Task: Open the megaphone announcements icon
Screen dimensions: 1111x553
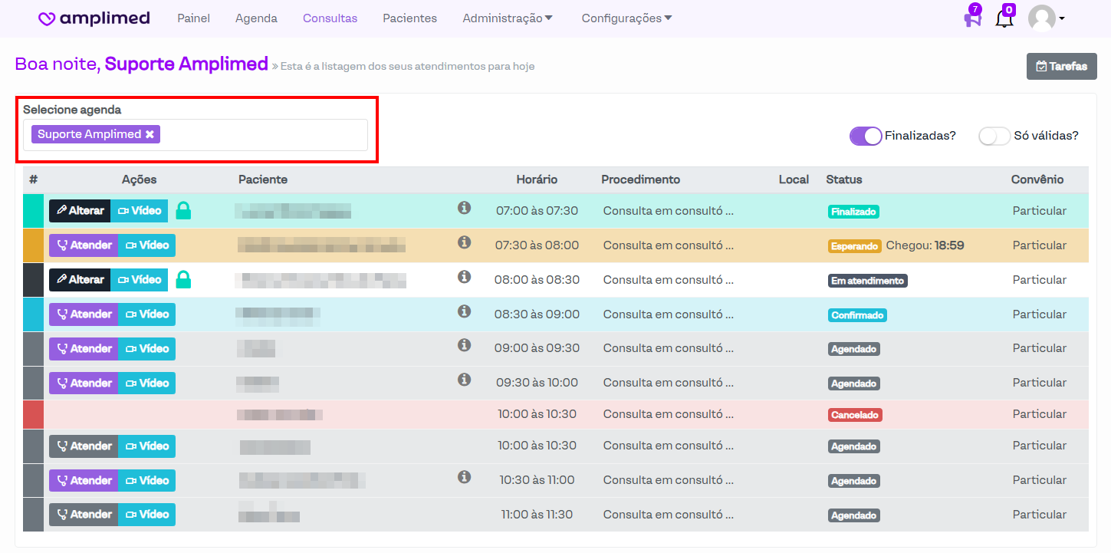Action: coord(972,19)
